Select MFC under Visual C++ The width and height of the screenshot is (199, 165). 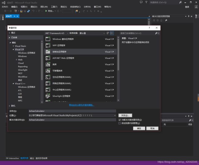pyautogui.click(x=20, y=101)
